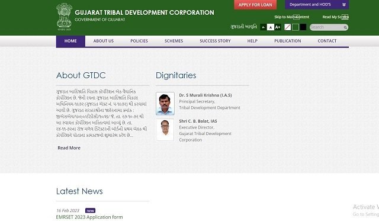Reset font size with normal A button
Image resolution: width=379 pixels, height=221 pixels.
pyautogui.click(x=271, y=27)
